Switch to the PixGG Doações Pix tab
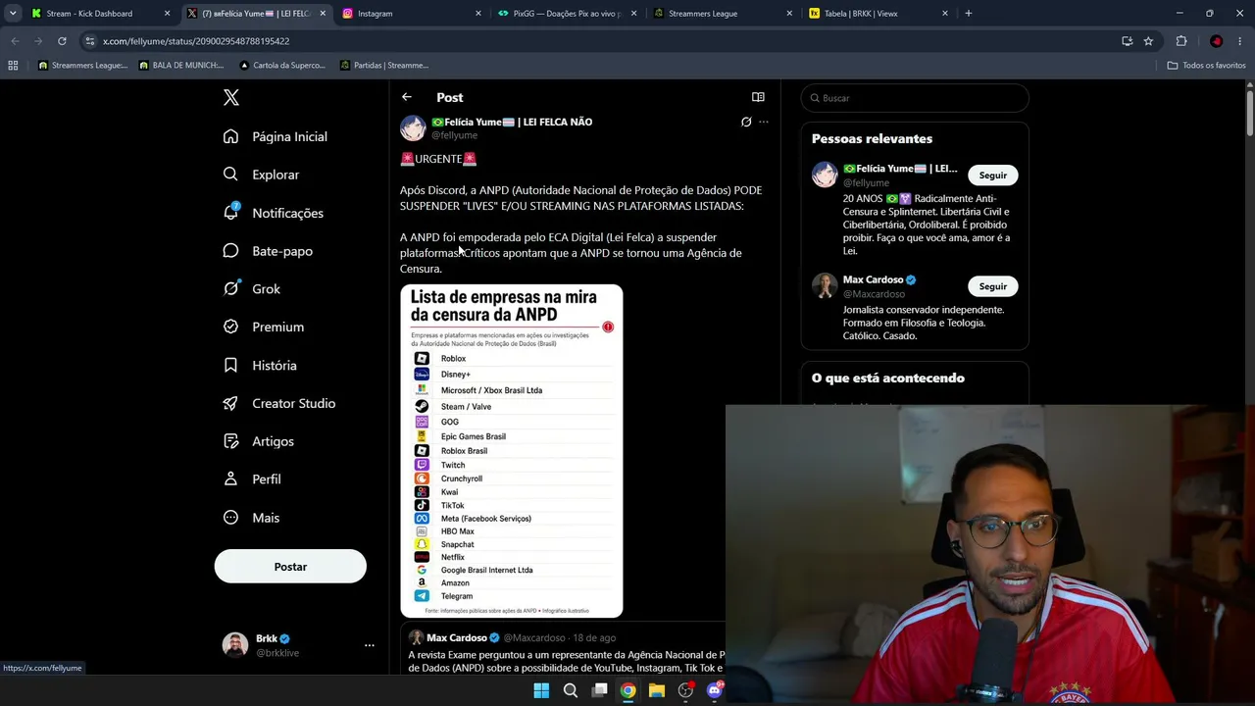 pyautogui.click(x=567, y=14)
